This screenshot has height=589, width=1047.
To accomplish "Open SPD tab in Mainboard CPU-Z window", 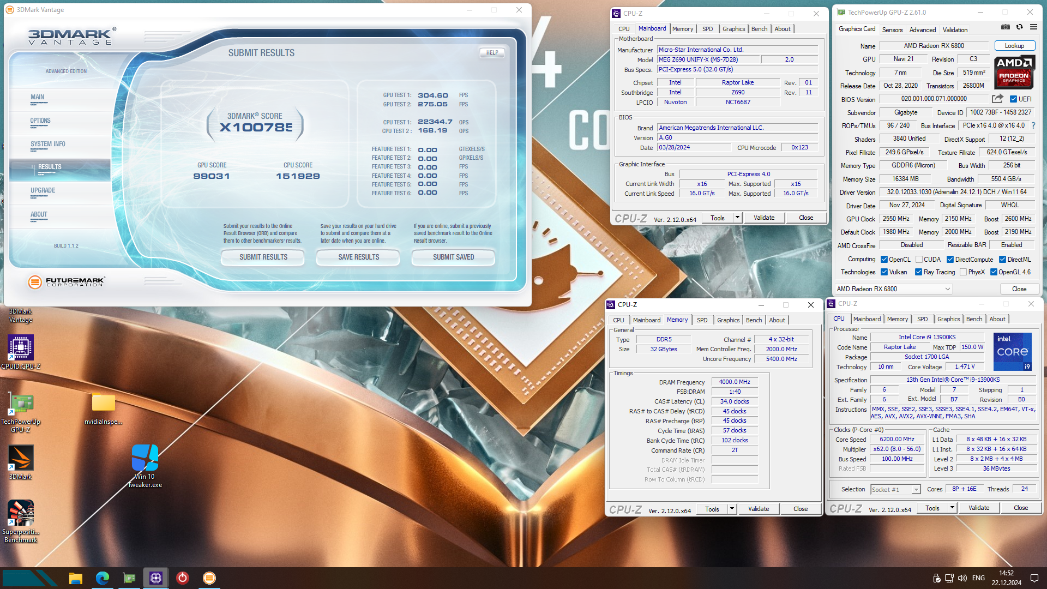I will pyautogui.click(x=707, y=29).
